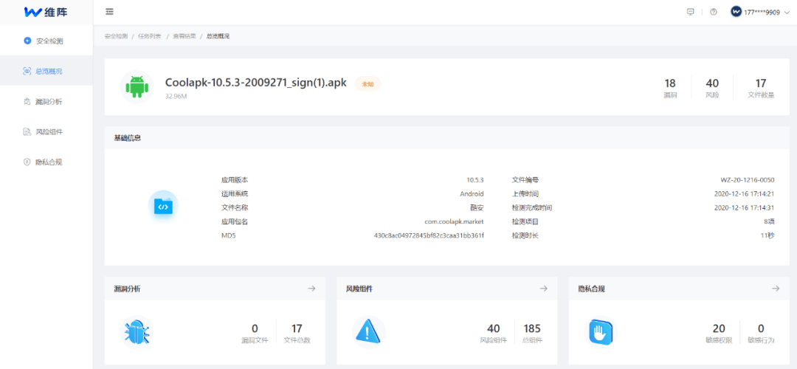797x369 pixels.
Task: Click the 风险组件 card title
Action: pos(359,289)
